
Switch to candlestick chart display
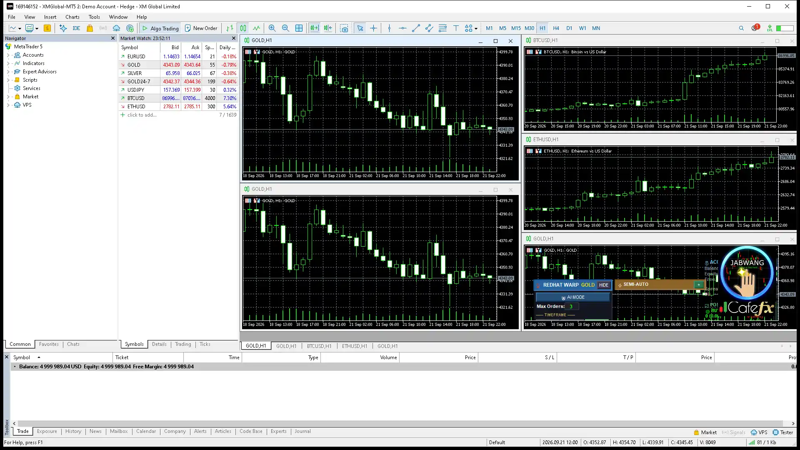tap(243, 28)
